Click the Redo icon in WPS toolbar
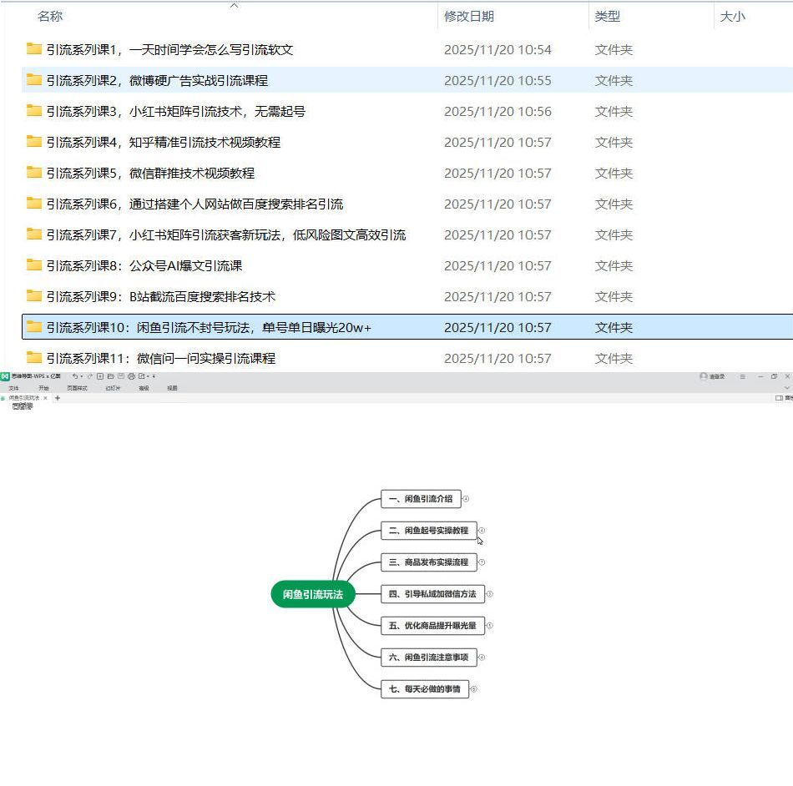Viewport: 793px width, 786px height. click(90, 376)
